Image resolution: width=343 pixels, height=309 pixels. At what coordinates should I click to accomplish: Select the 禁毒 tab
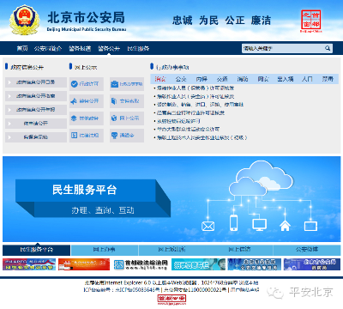point(328,79)
